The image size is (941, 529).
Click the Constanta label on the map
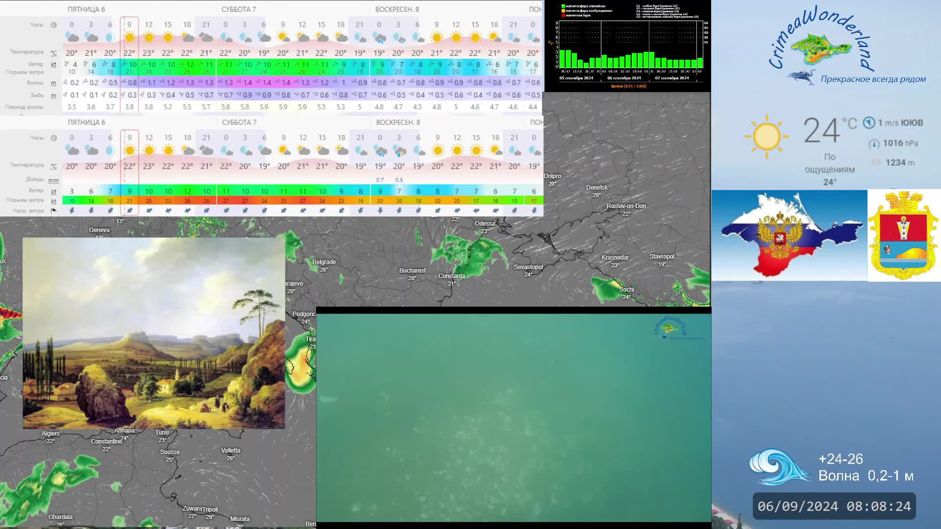tap(451, 276)
